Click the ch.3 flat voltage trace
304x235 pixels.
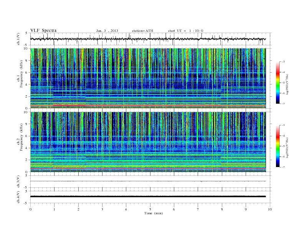point(148,181)
